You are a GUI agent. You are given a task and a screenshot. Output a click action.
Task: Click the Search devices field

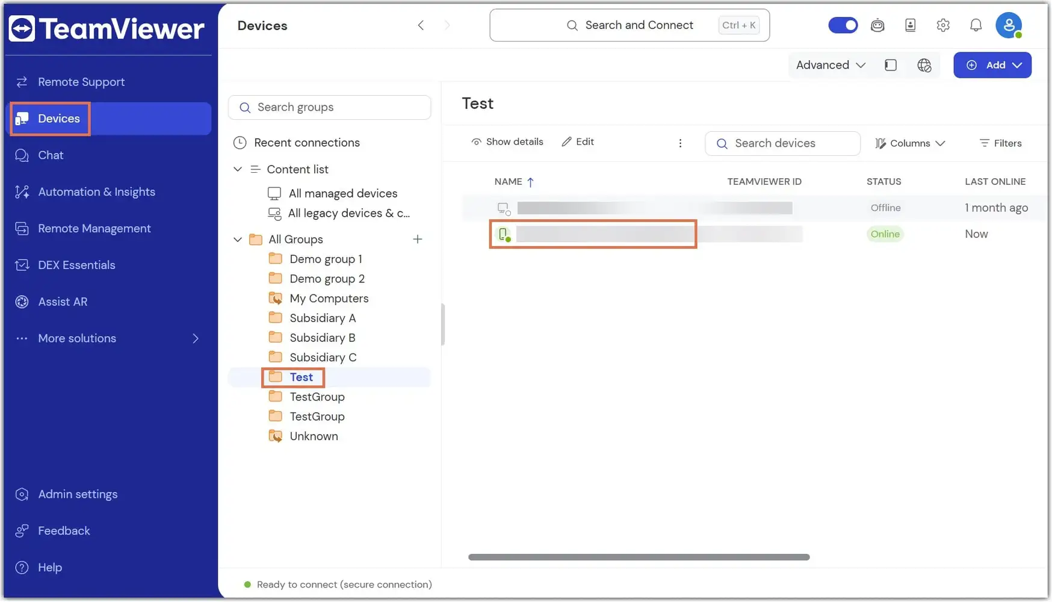click(782, 143)
